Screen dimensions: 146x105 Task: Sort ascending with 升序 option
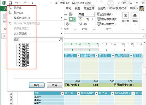(18, 8)
